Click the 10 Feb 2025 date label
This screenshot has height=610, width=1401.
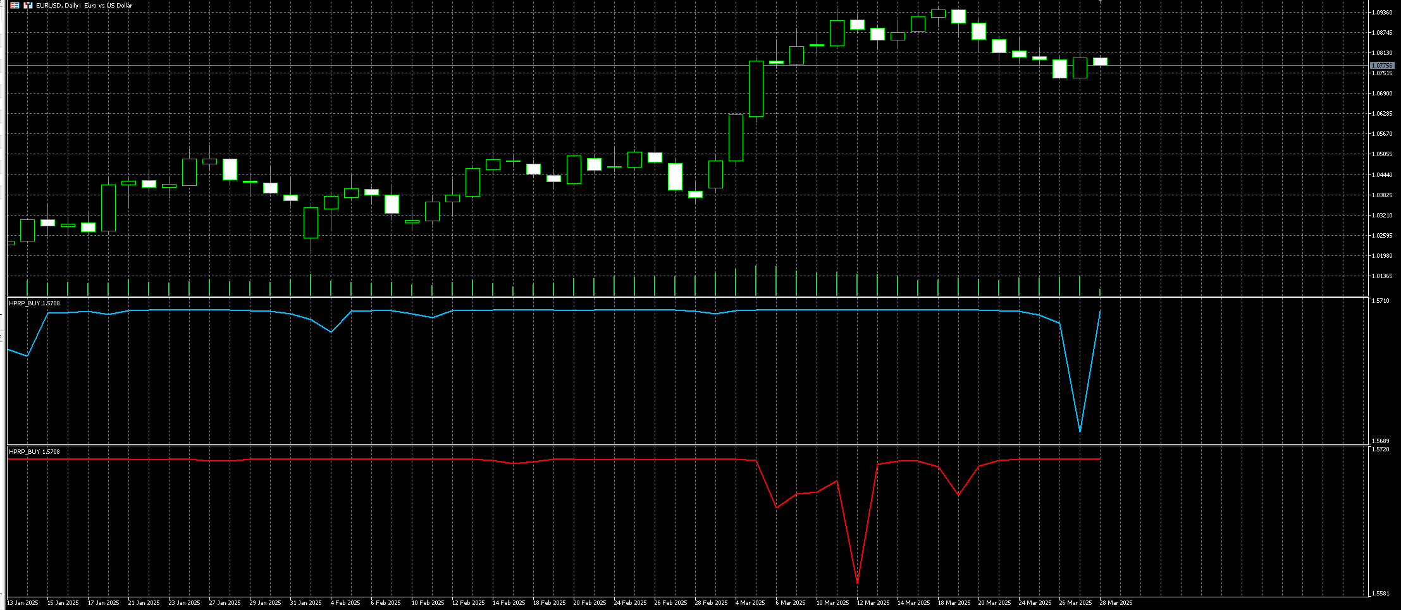pos(428,603)
